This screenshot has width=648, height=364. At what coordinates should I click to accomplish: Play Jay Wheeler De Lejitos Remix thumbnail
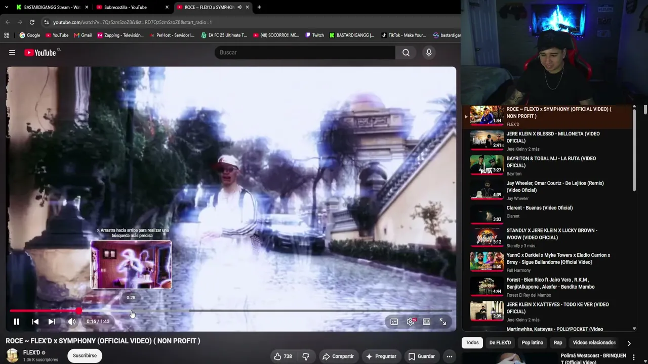(x=487, y=190)
